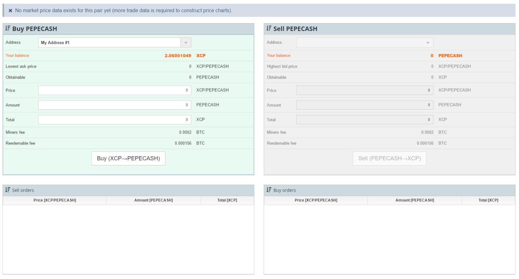Image resolution: width=519 pixels, height=279 pixels.
Task: Click the Sell panel Amount field
Action: pyautogui.click(x=365, y=105)
